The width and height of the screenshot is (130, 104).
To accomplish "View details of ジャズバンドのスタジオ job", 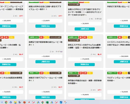I will (x=122, y=62).
